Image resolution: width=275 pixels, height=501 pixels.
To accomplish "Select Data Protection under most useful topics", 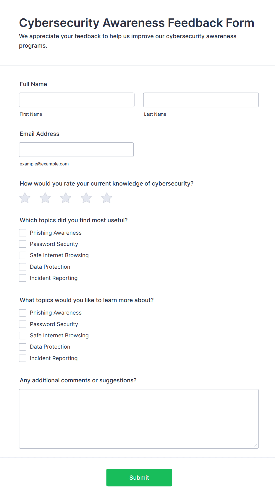I will (x=23, y=267).
